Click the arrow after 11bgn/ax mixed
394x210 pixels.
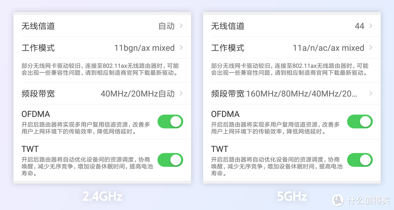tap(182, 48)
